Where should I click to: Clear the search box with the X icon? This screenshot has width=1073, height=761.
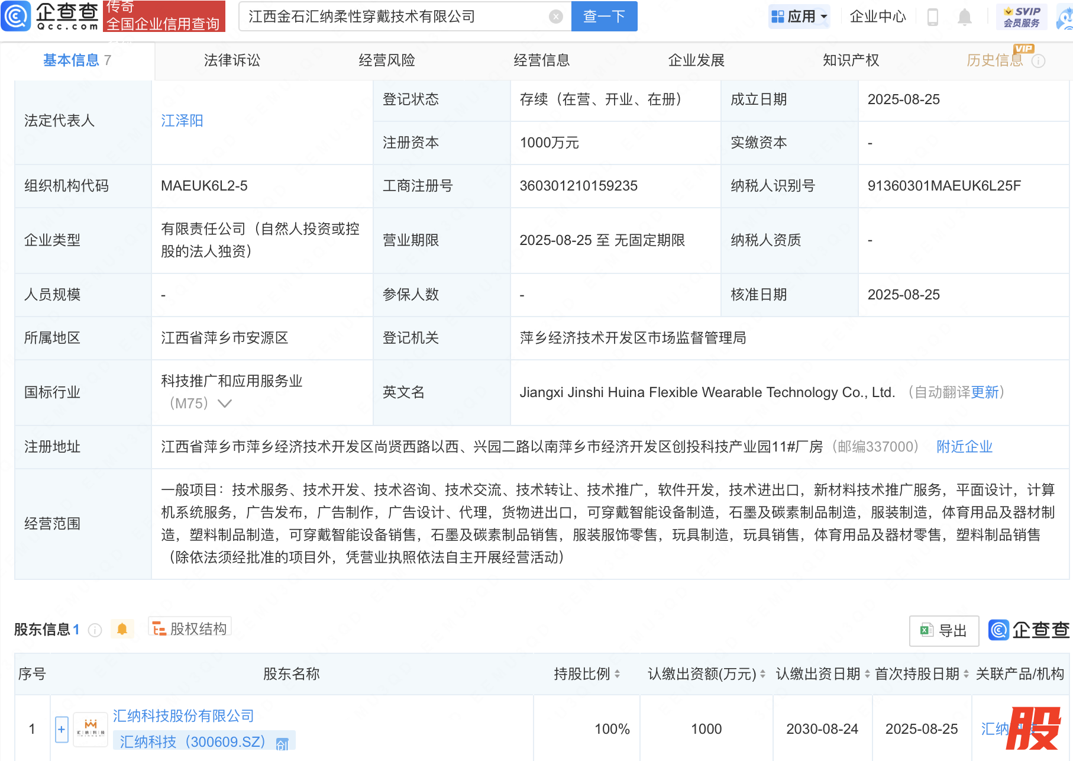tap(555, 17)
